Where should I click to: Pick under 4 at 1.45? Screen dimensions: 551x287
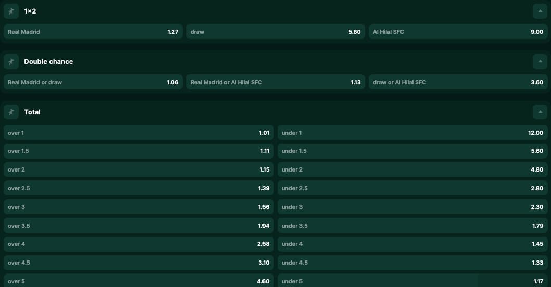tap(412, 244)
